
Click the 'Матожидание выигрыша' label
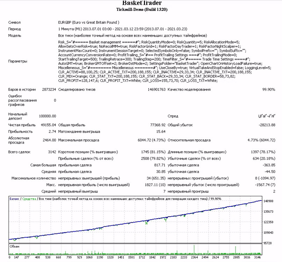(79, 132)
